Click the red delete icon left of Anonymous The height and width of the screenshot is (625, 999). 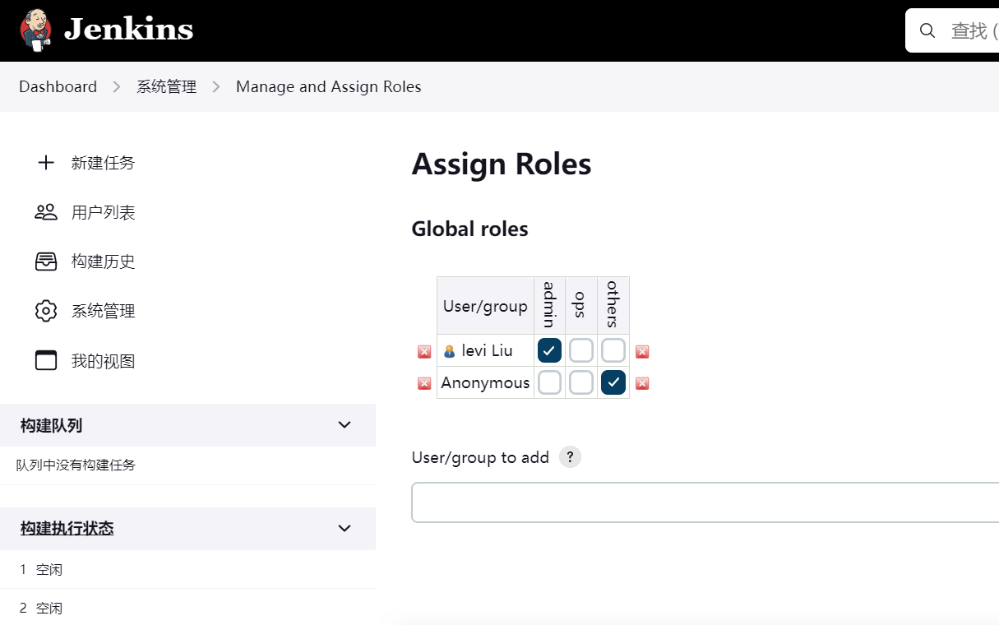pyautogui.click(x=424, y=383)
